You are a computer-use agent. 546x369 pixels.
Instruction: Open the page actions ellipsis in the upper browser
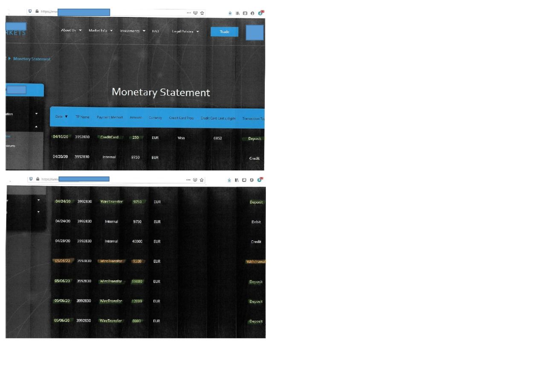point(189,13)
